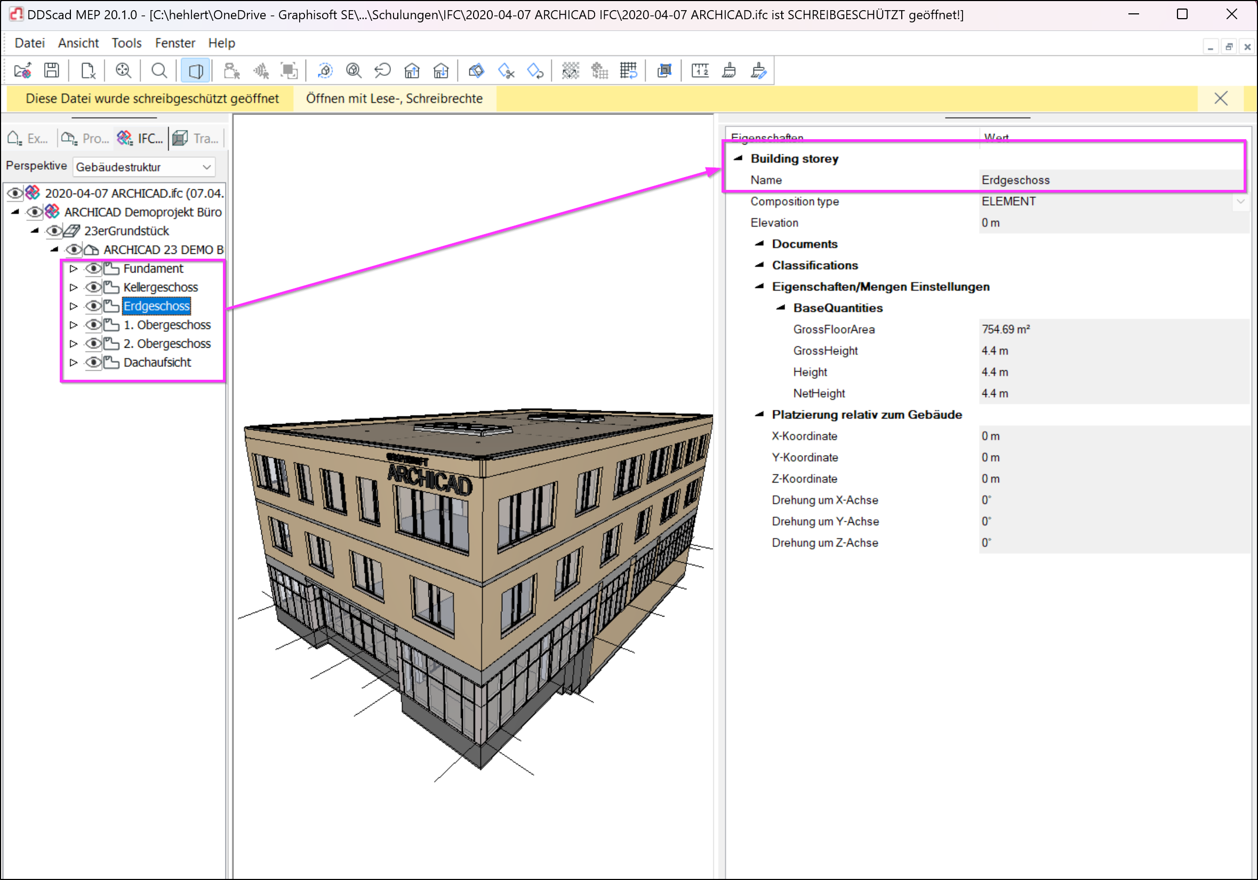This screenshot has height=880, width=1258.
Task: Collapse the Building storey property group
Action: (x=738, y=158)
